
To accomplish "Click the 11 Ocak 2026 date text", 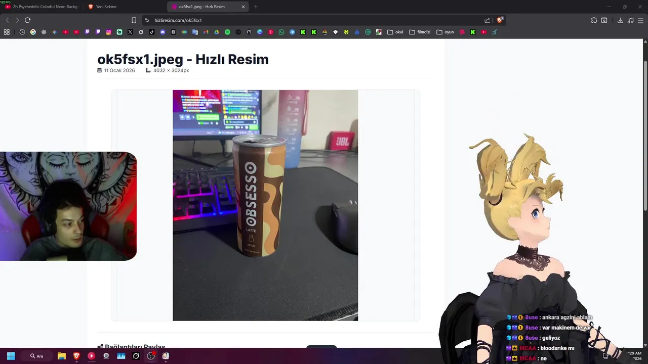I will [119, 70].
